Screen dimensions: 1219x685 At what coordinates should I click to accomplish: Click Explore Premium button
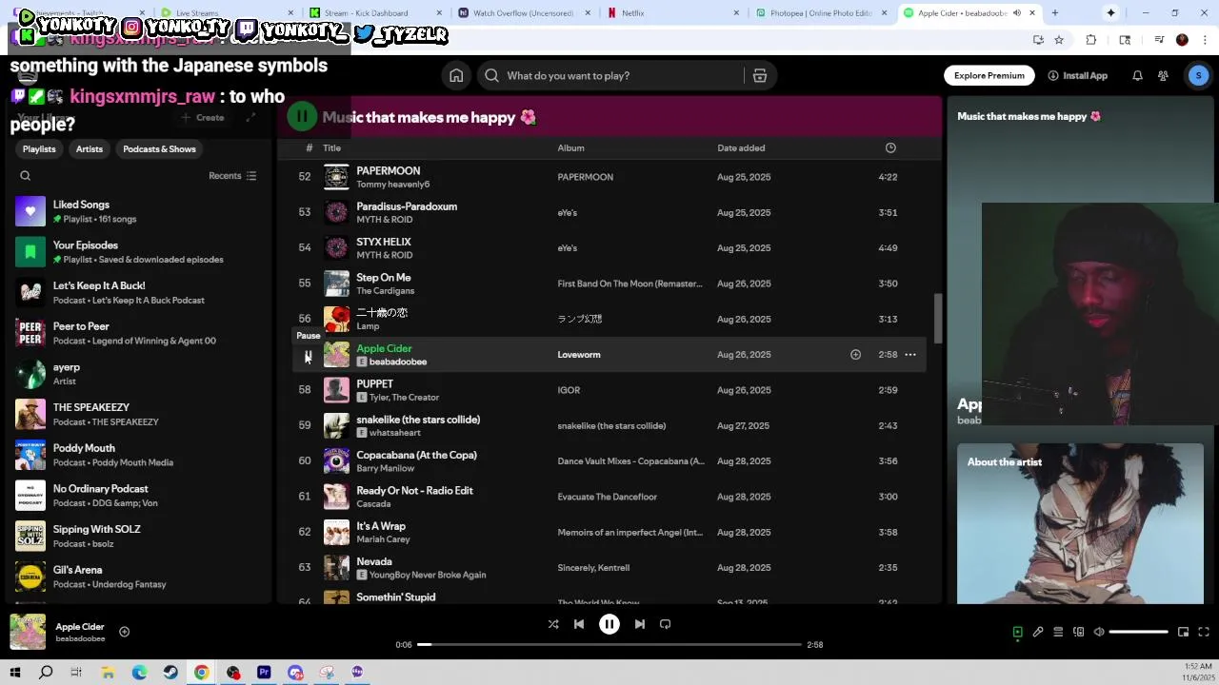(x=989, y=76)
